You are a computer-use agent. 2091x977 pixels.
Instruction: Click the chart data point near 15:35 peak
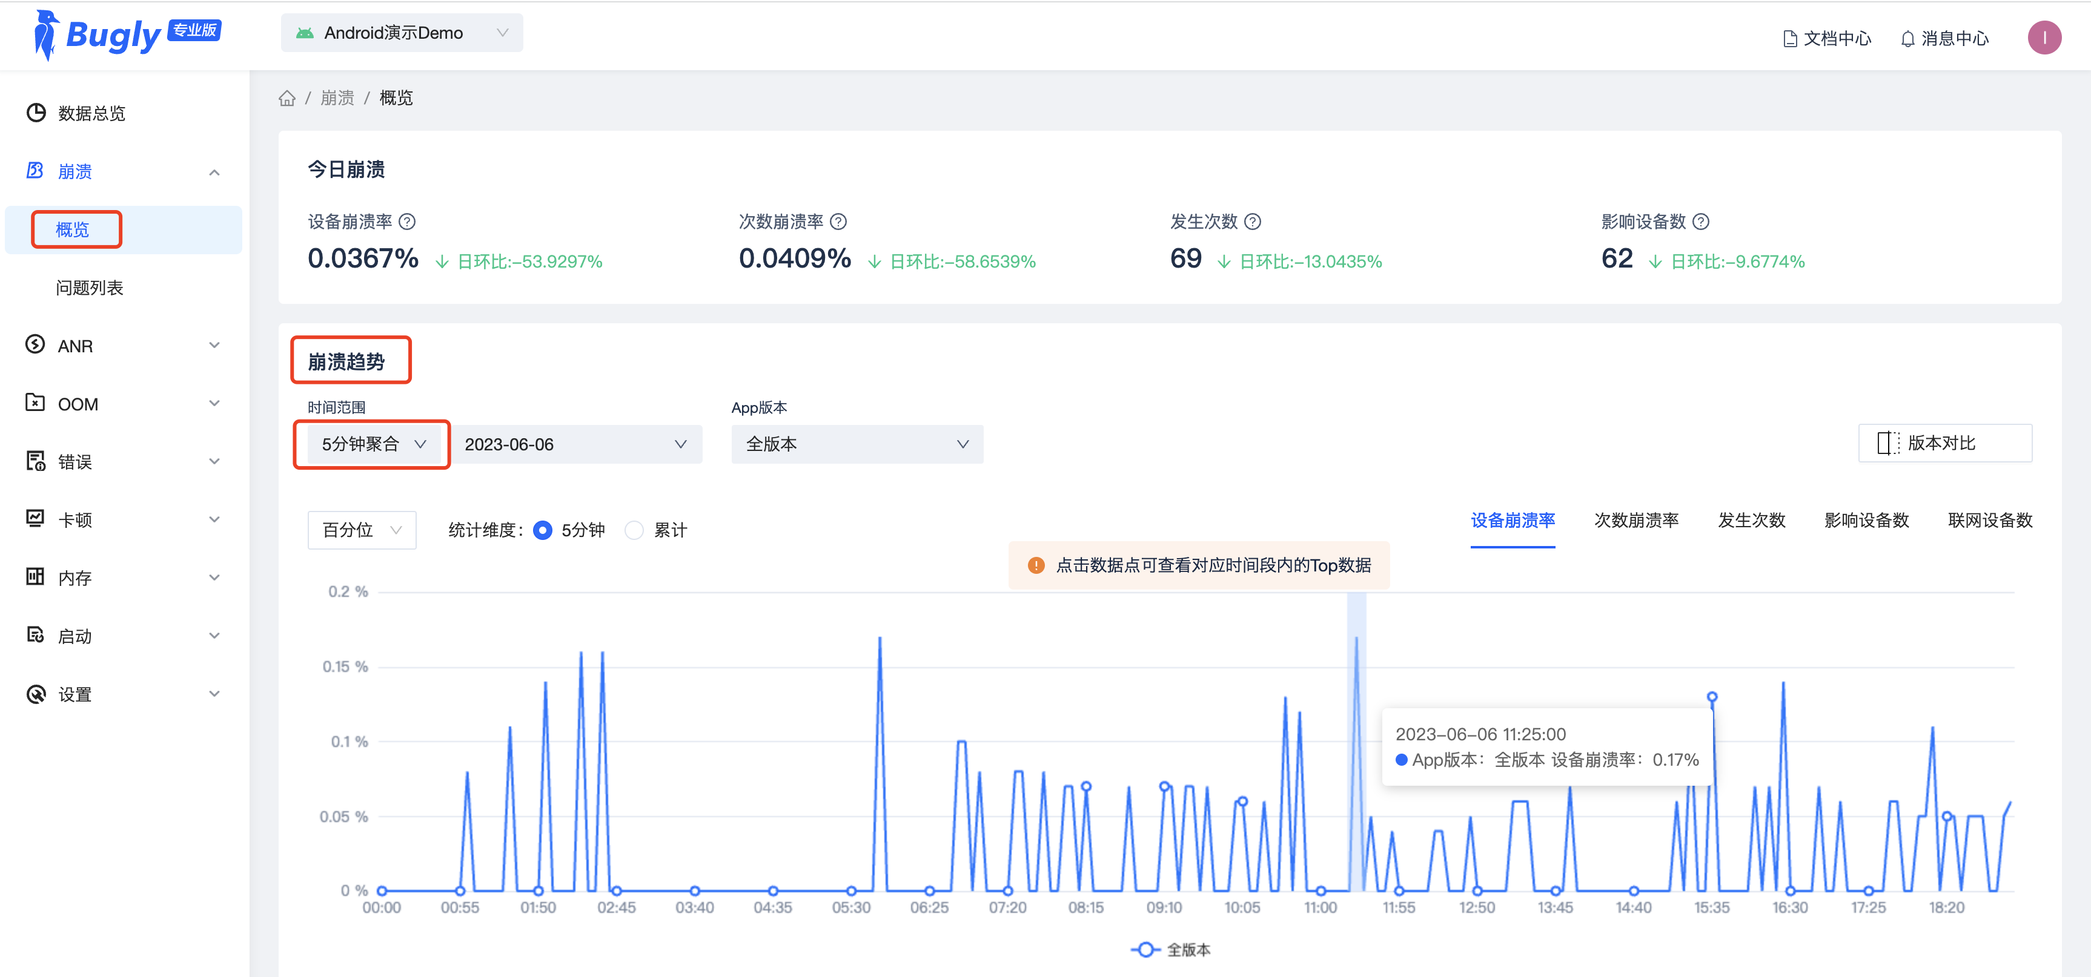pyautogui.click(x=1712, y=697)
